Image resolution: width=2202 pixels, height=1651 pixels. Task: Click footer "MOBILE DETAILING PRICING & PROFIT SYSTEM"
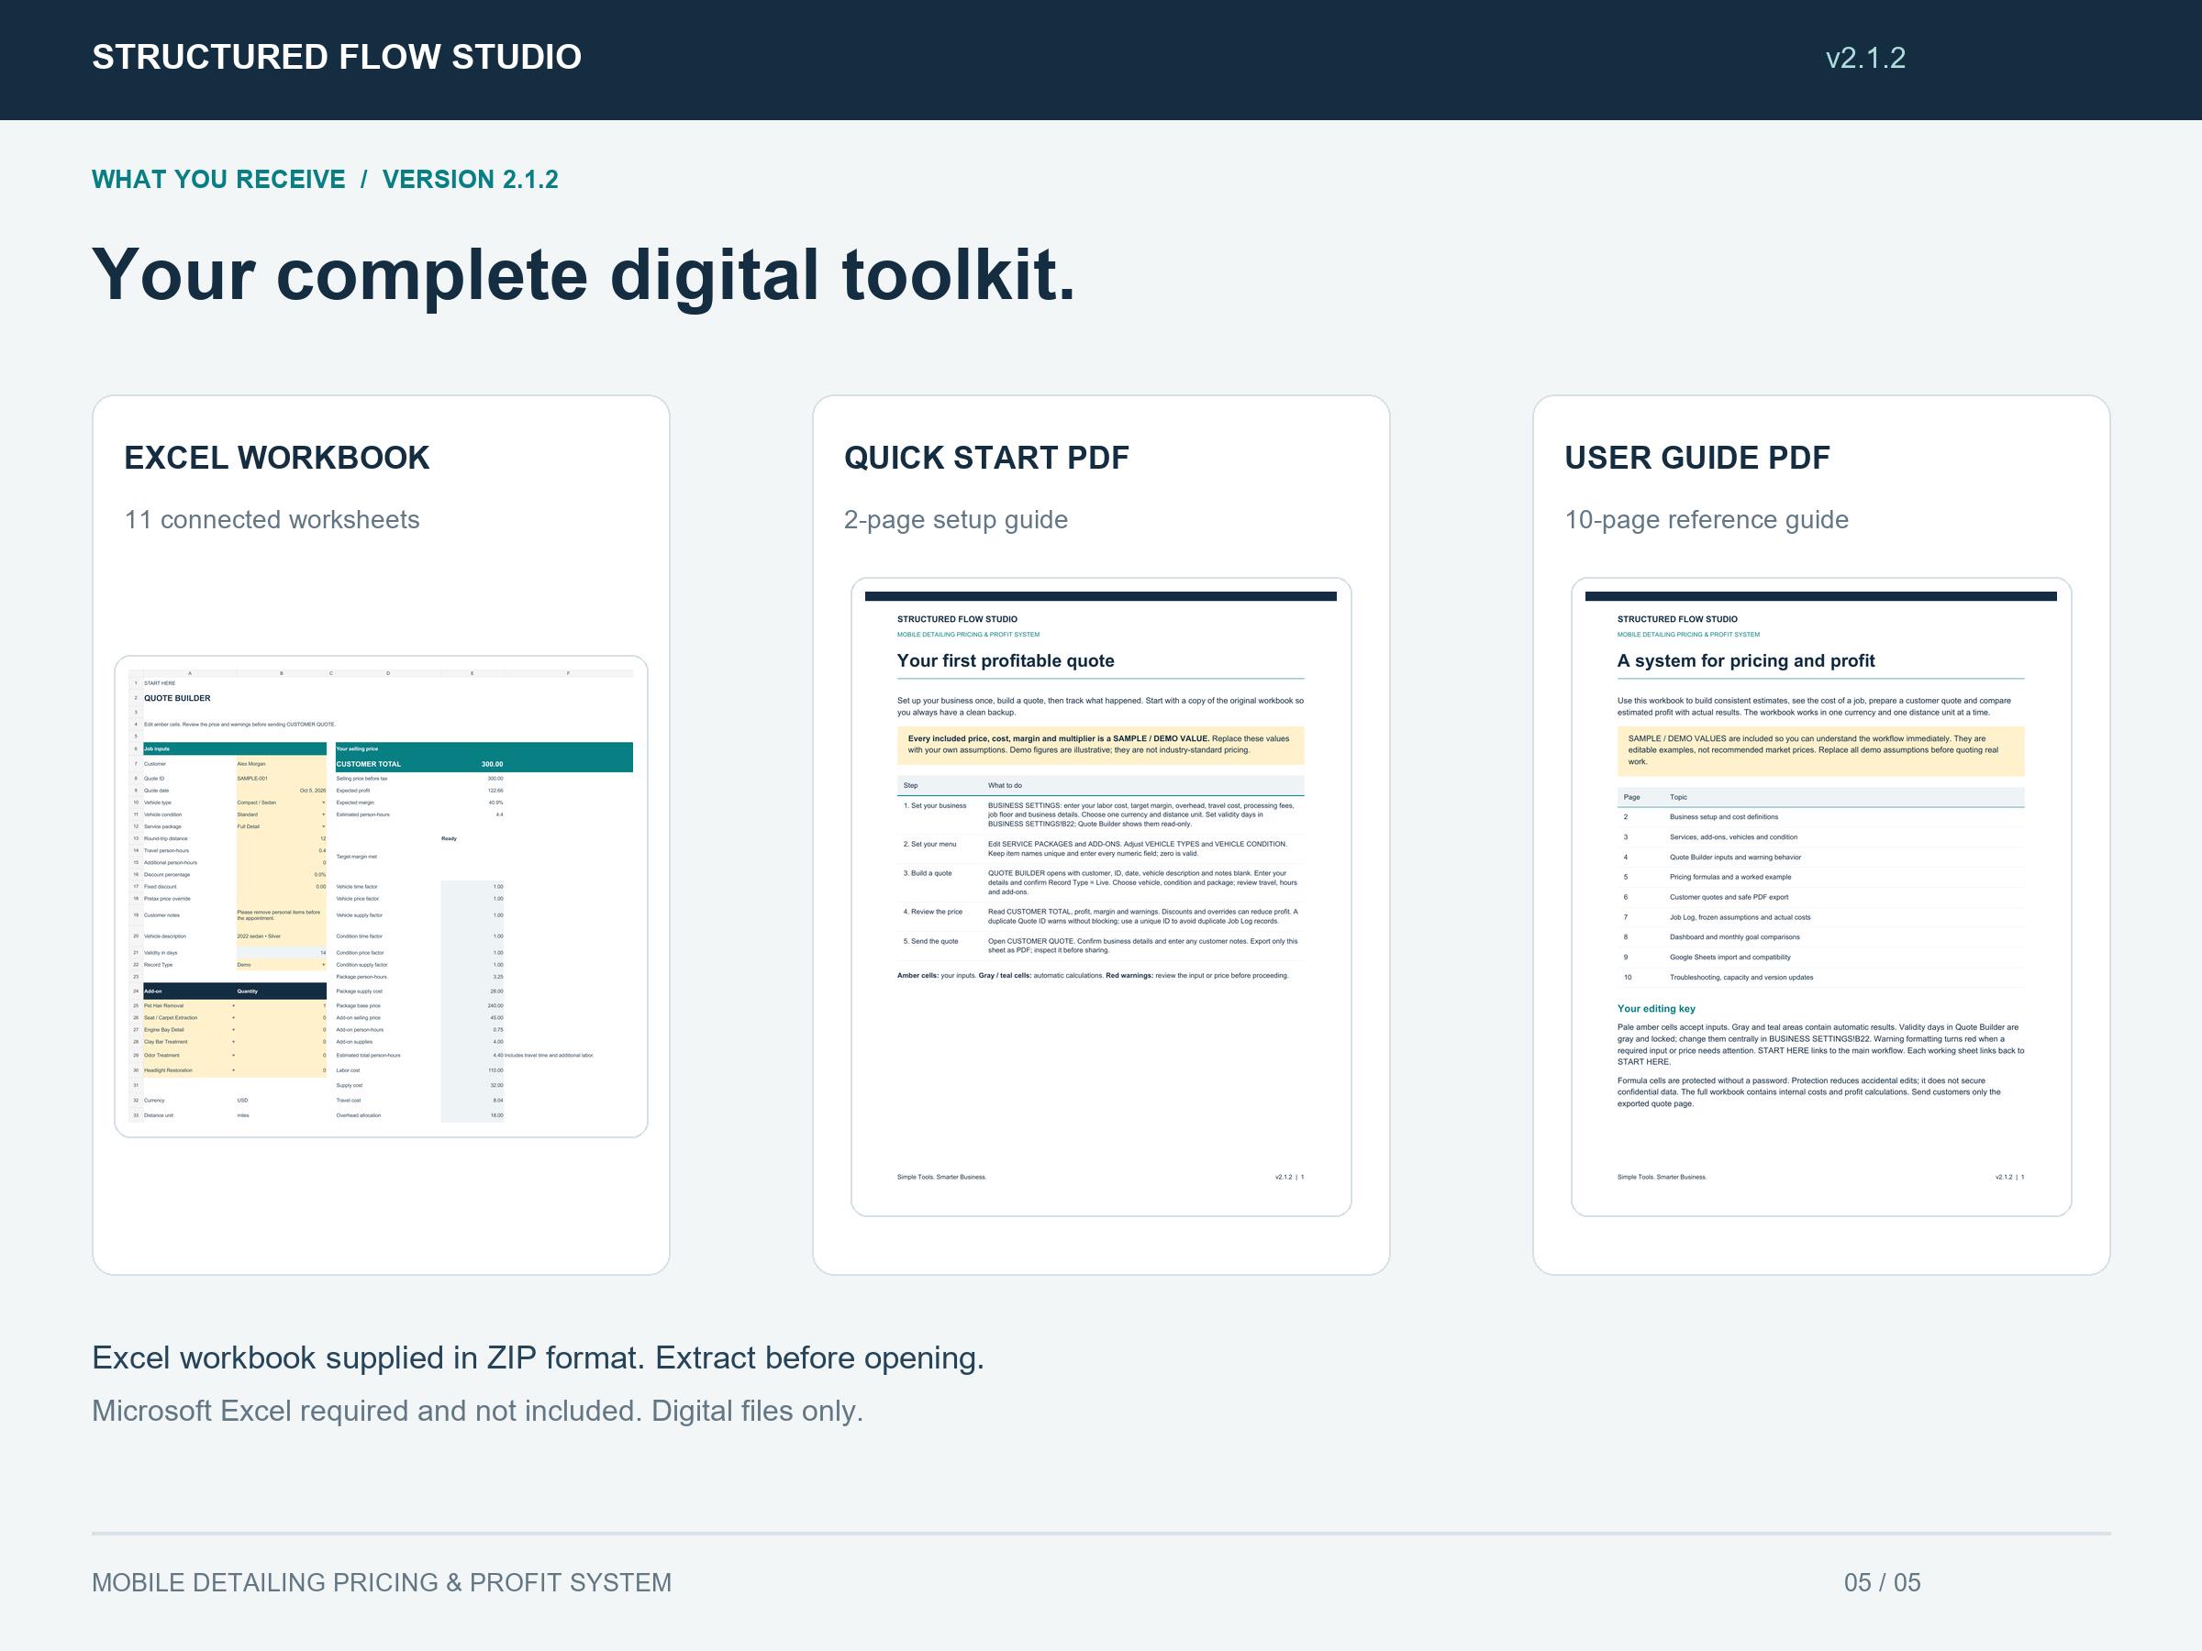[382, 1582]
